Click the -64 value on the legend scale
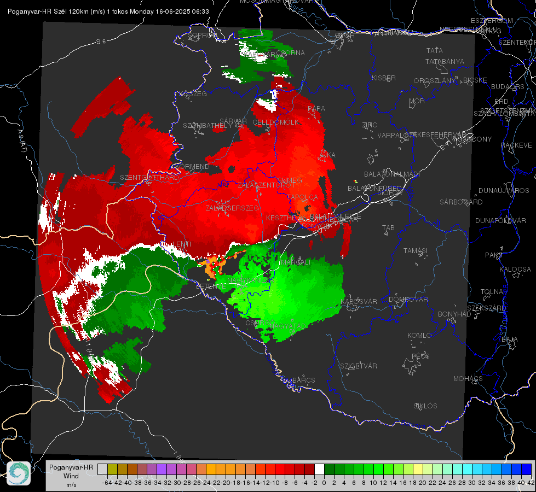 (106, 483)
